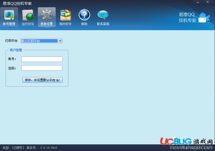Viewport: 215px width, 151px height.
Task: Minimize the 易准QQ挂机专家 window
Action: click(198, 2)
